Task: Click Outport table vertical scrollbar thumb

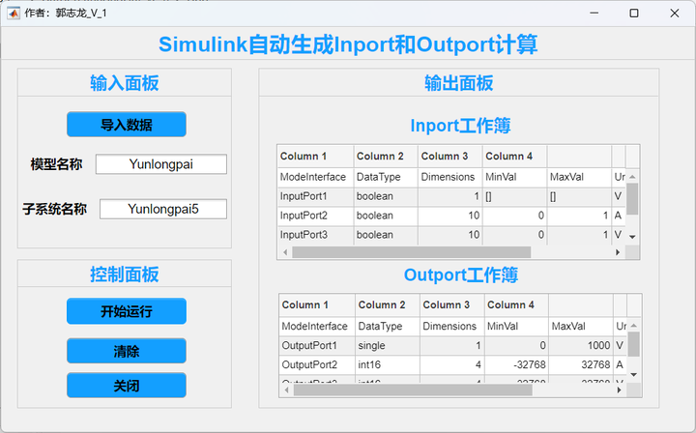Action: 634,344
